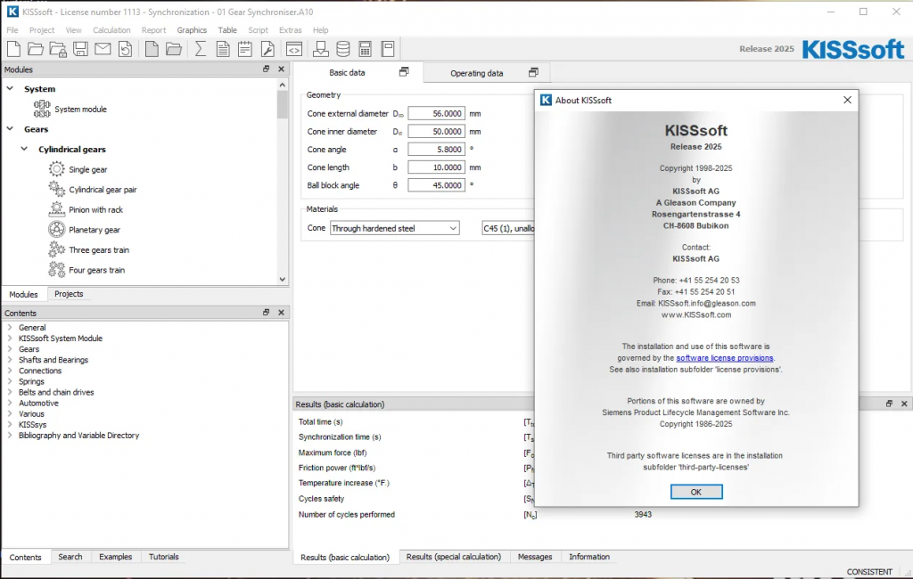Viewport: 913px width, 579px height.
Task: Select the Cylindrical gear pair icon
Action: [x=56, y=189]
